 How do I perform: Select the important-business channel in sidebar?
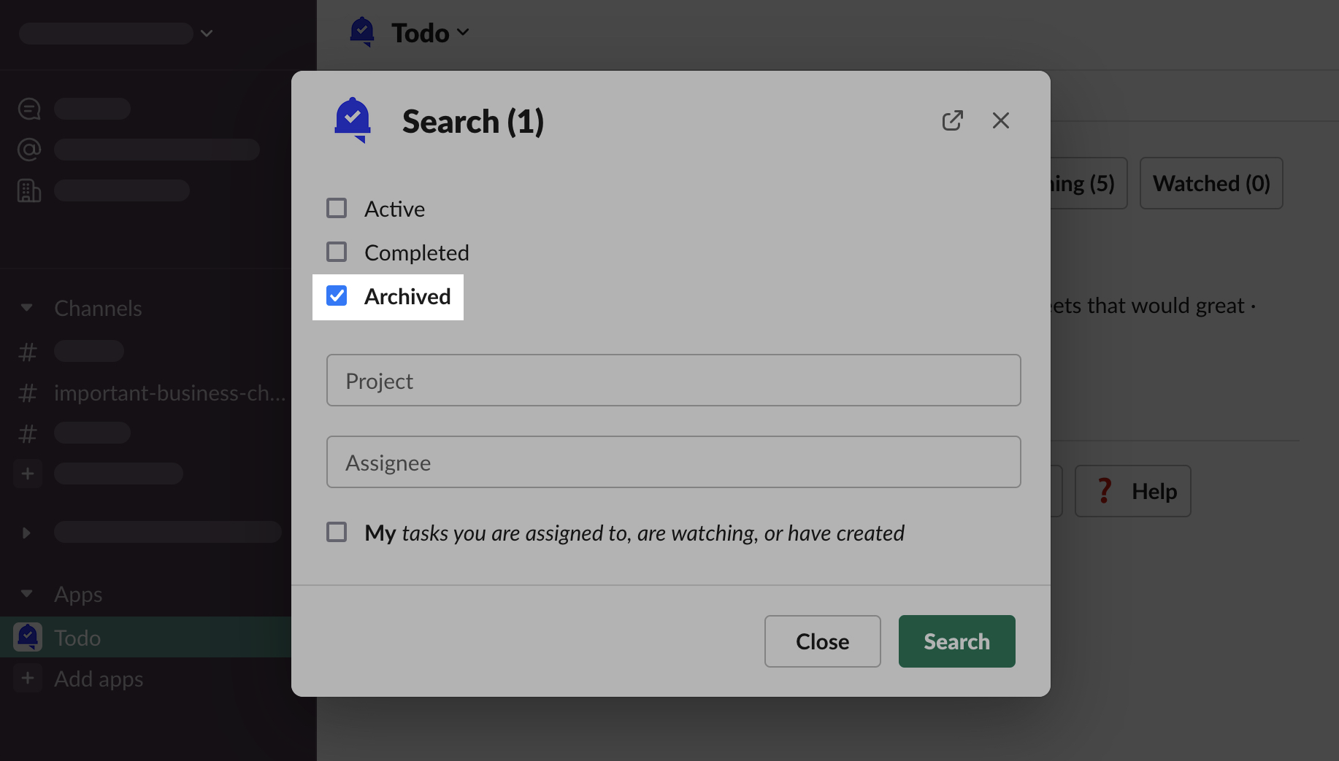(x=169, y=393)
